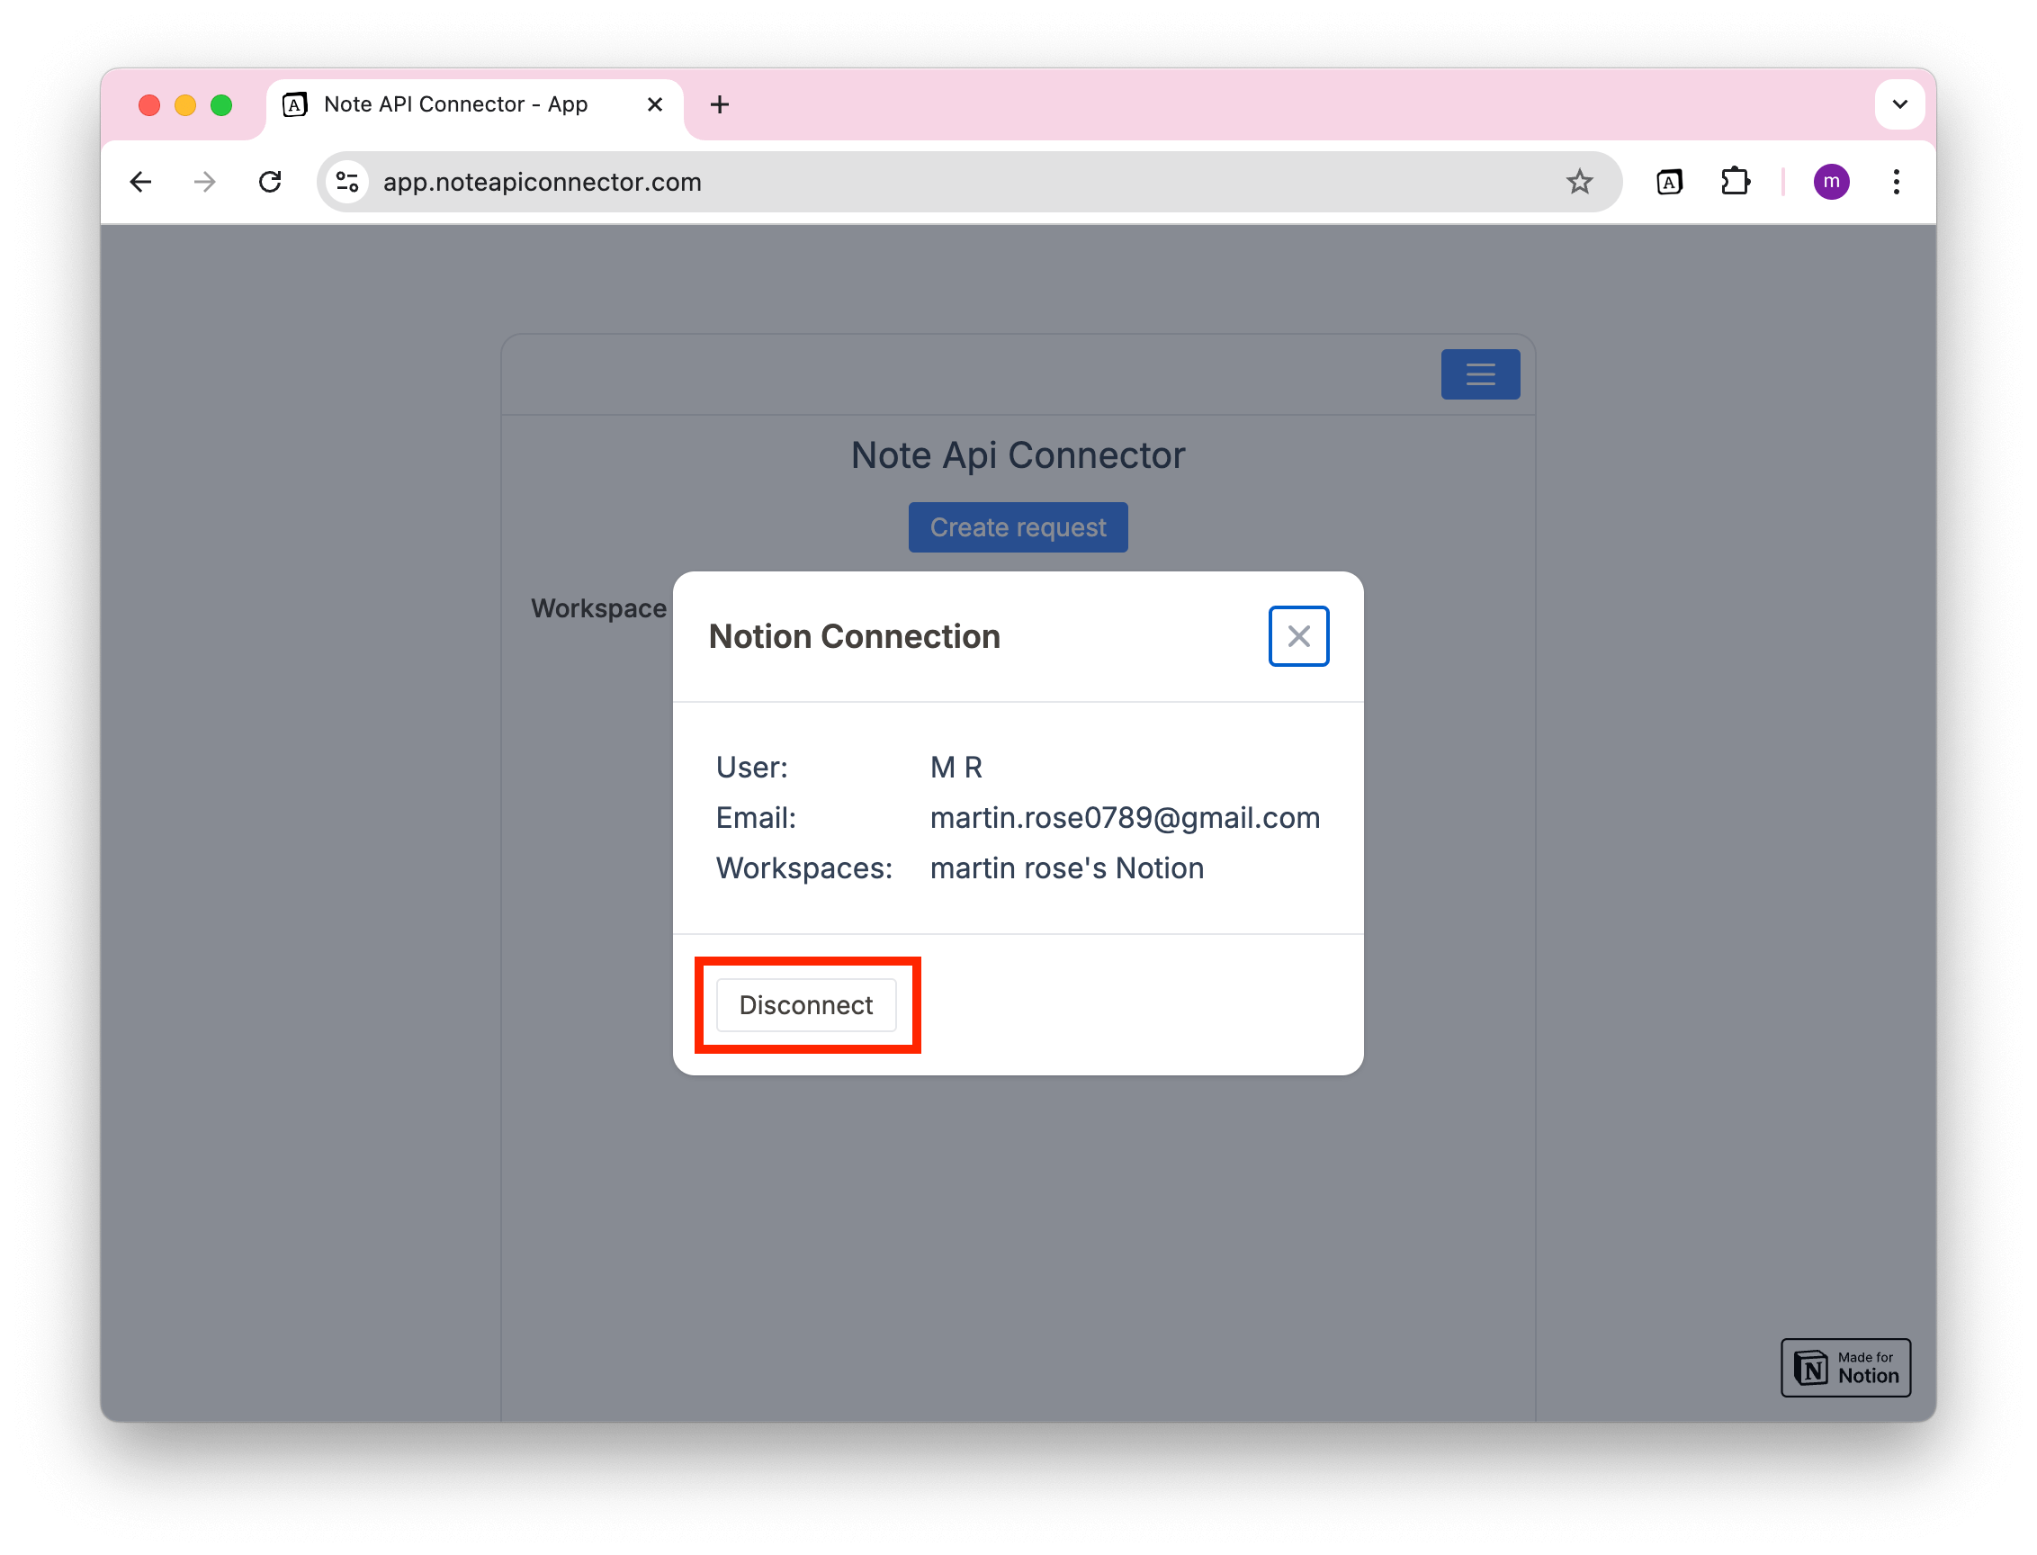The width and height of the screenshot is (2037, 1555).
Task: Close the Notion Connection dialog
Action: click(x=1298, y=636)
